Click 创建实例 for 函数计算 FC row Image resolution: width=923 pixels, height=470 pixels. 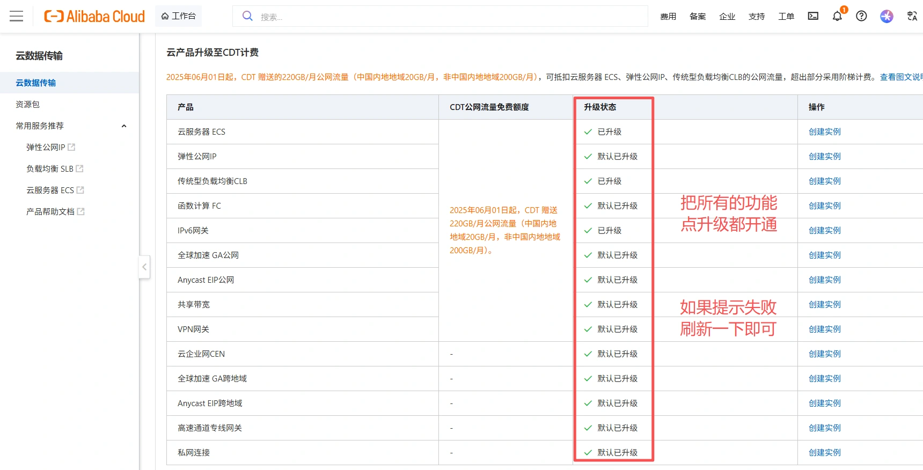pos(825,205)
